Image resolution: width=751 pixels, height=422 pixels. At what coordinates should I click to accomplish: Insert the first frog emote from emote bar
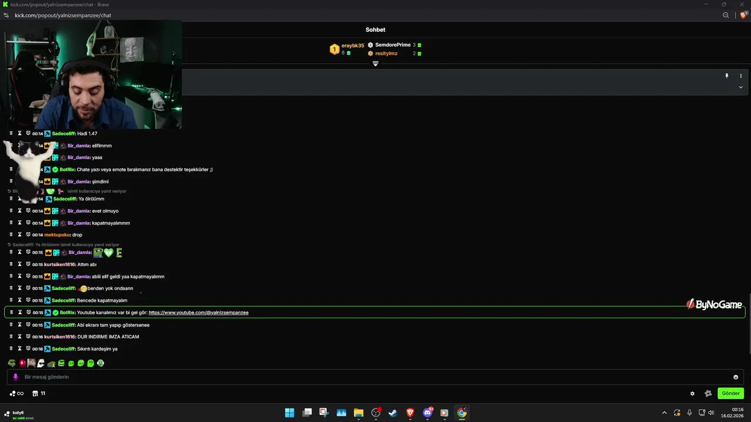[x=12, y=363]
